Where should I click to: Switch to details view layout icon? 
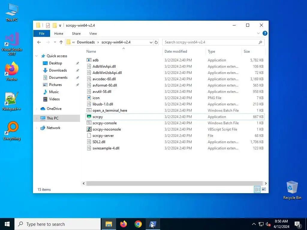tap(257, 189)
